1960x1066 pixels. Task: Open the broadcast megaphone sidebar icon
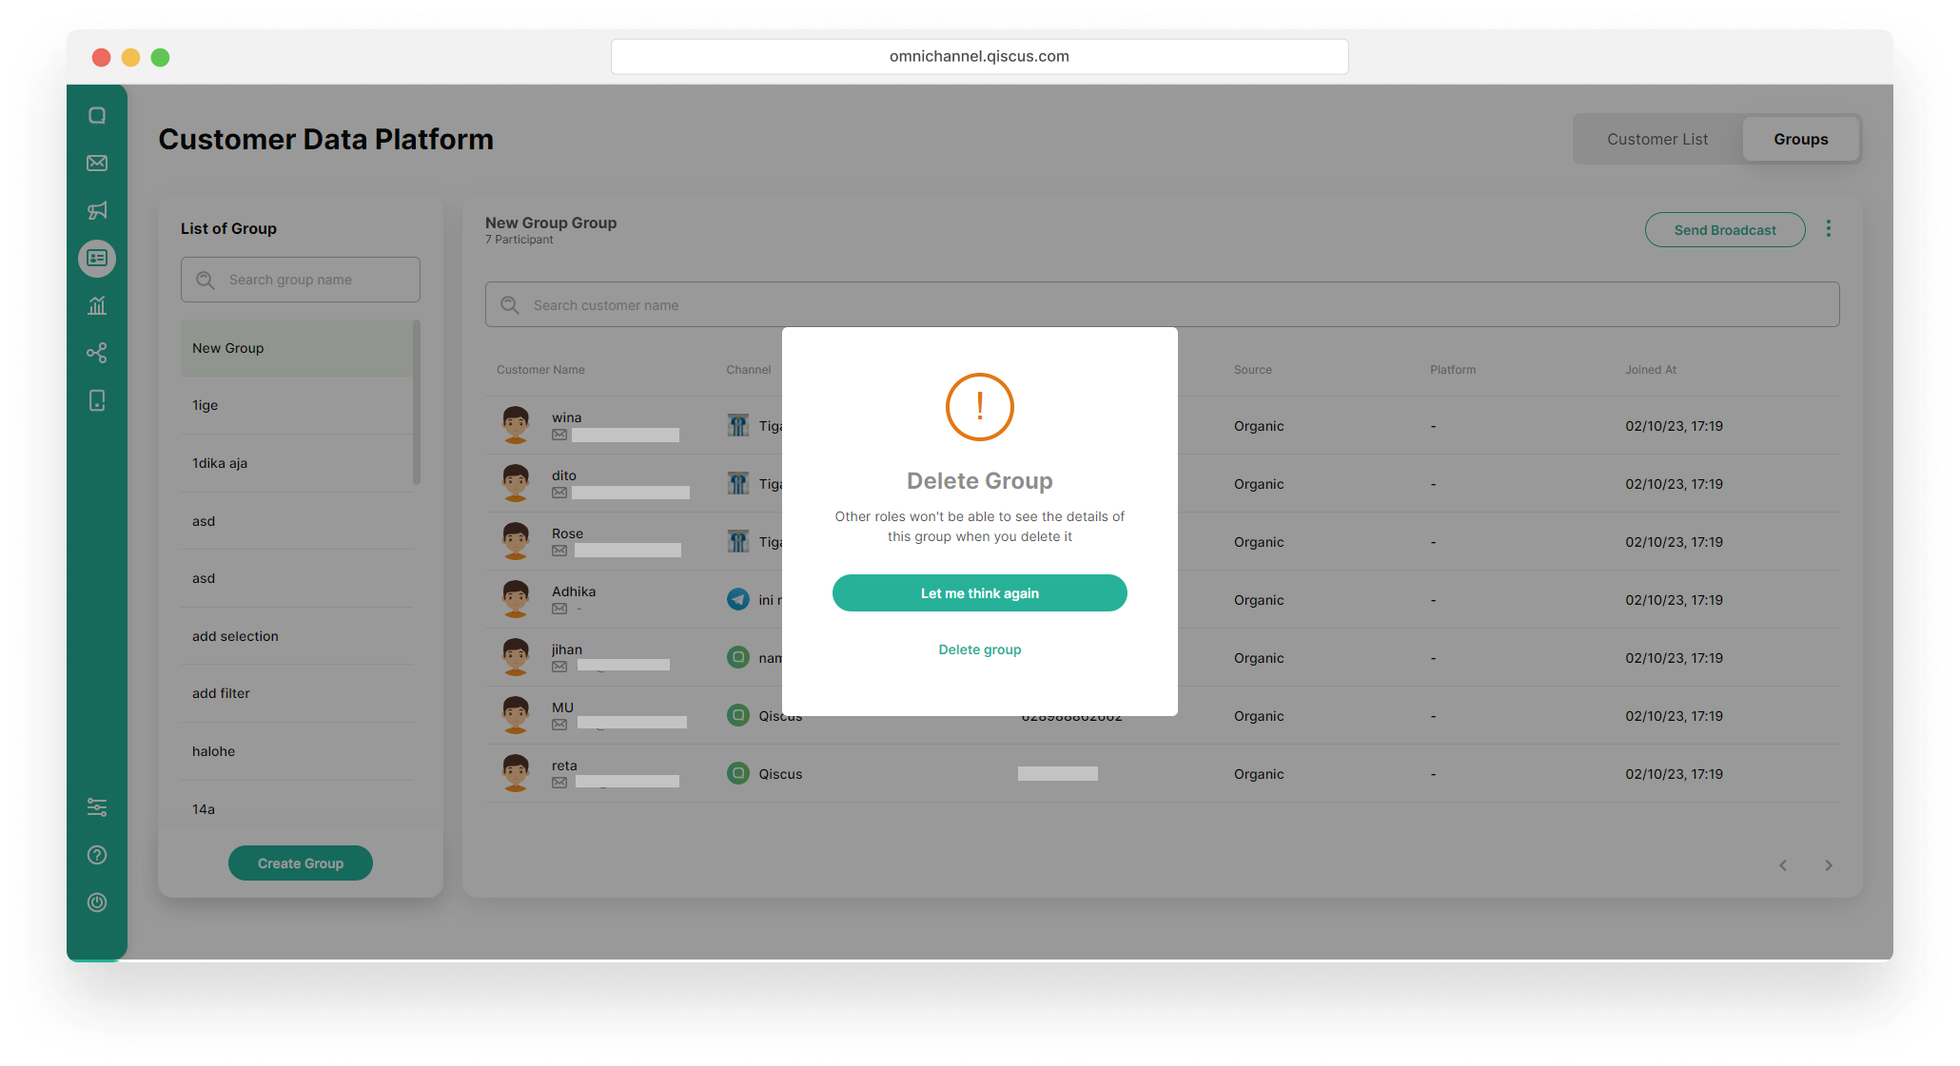coord(97,211)
